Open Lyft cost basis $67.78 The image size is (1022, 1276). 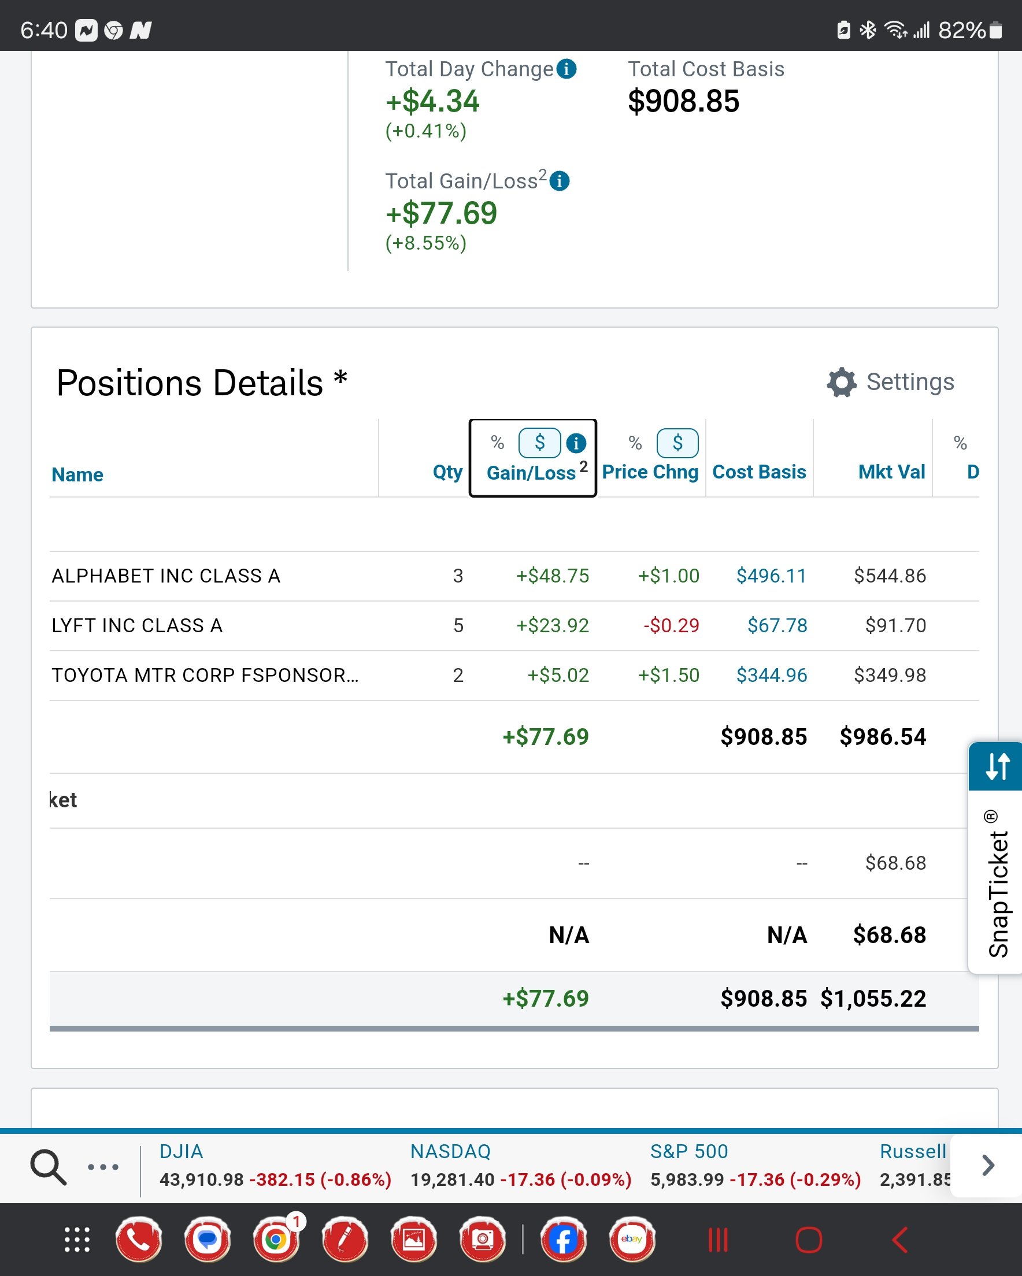[777, 625]
